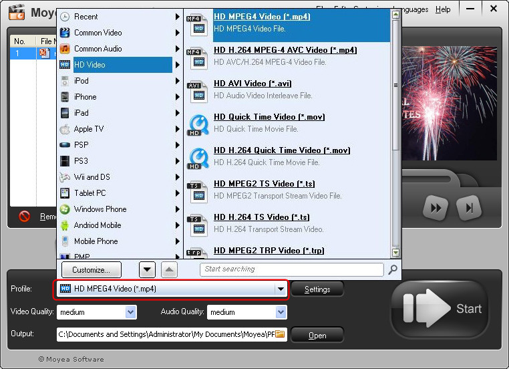Viewport: 509px width, 369px height.
Task: Open the Profile dropdown arrow
Action: pyautogui.click(x=281, y=289)
